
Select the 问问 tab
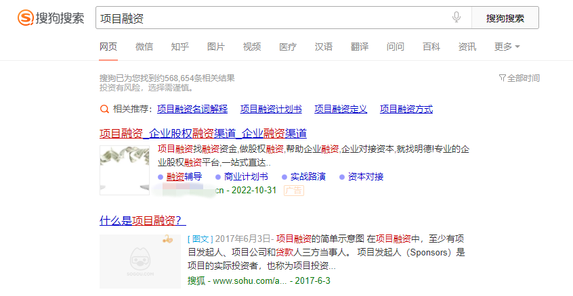[x=396, y=47]
